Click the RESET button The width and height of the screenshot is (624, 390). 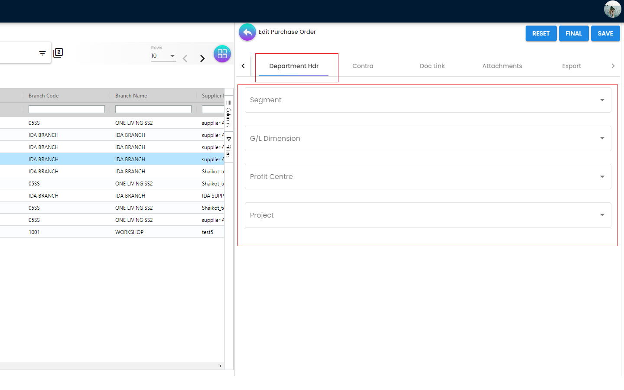(541, 33)
